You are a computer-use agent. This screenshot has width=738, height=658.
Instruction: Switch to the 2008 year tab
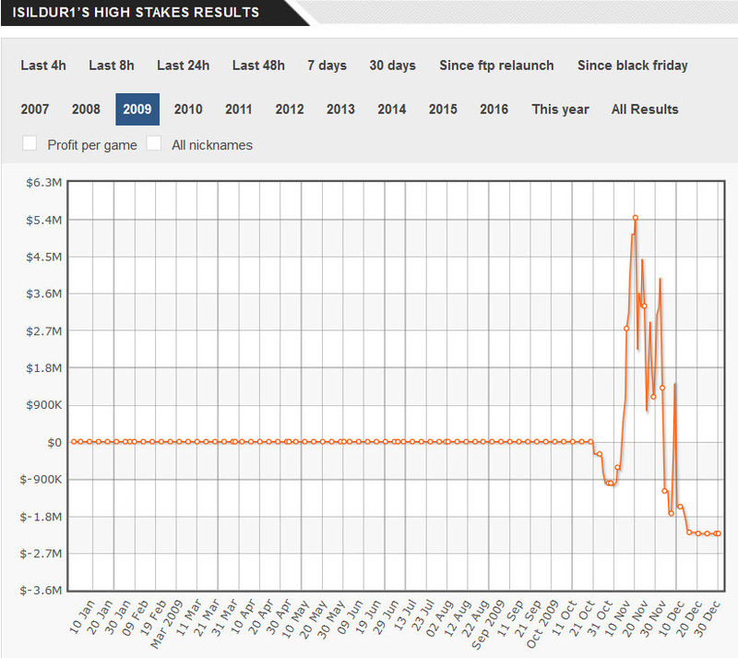point(86,109)
